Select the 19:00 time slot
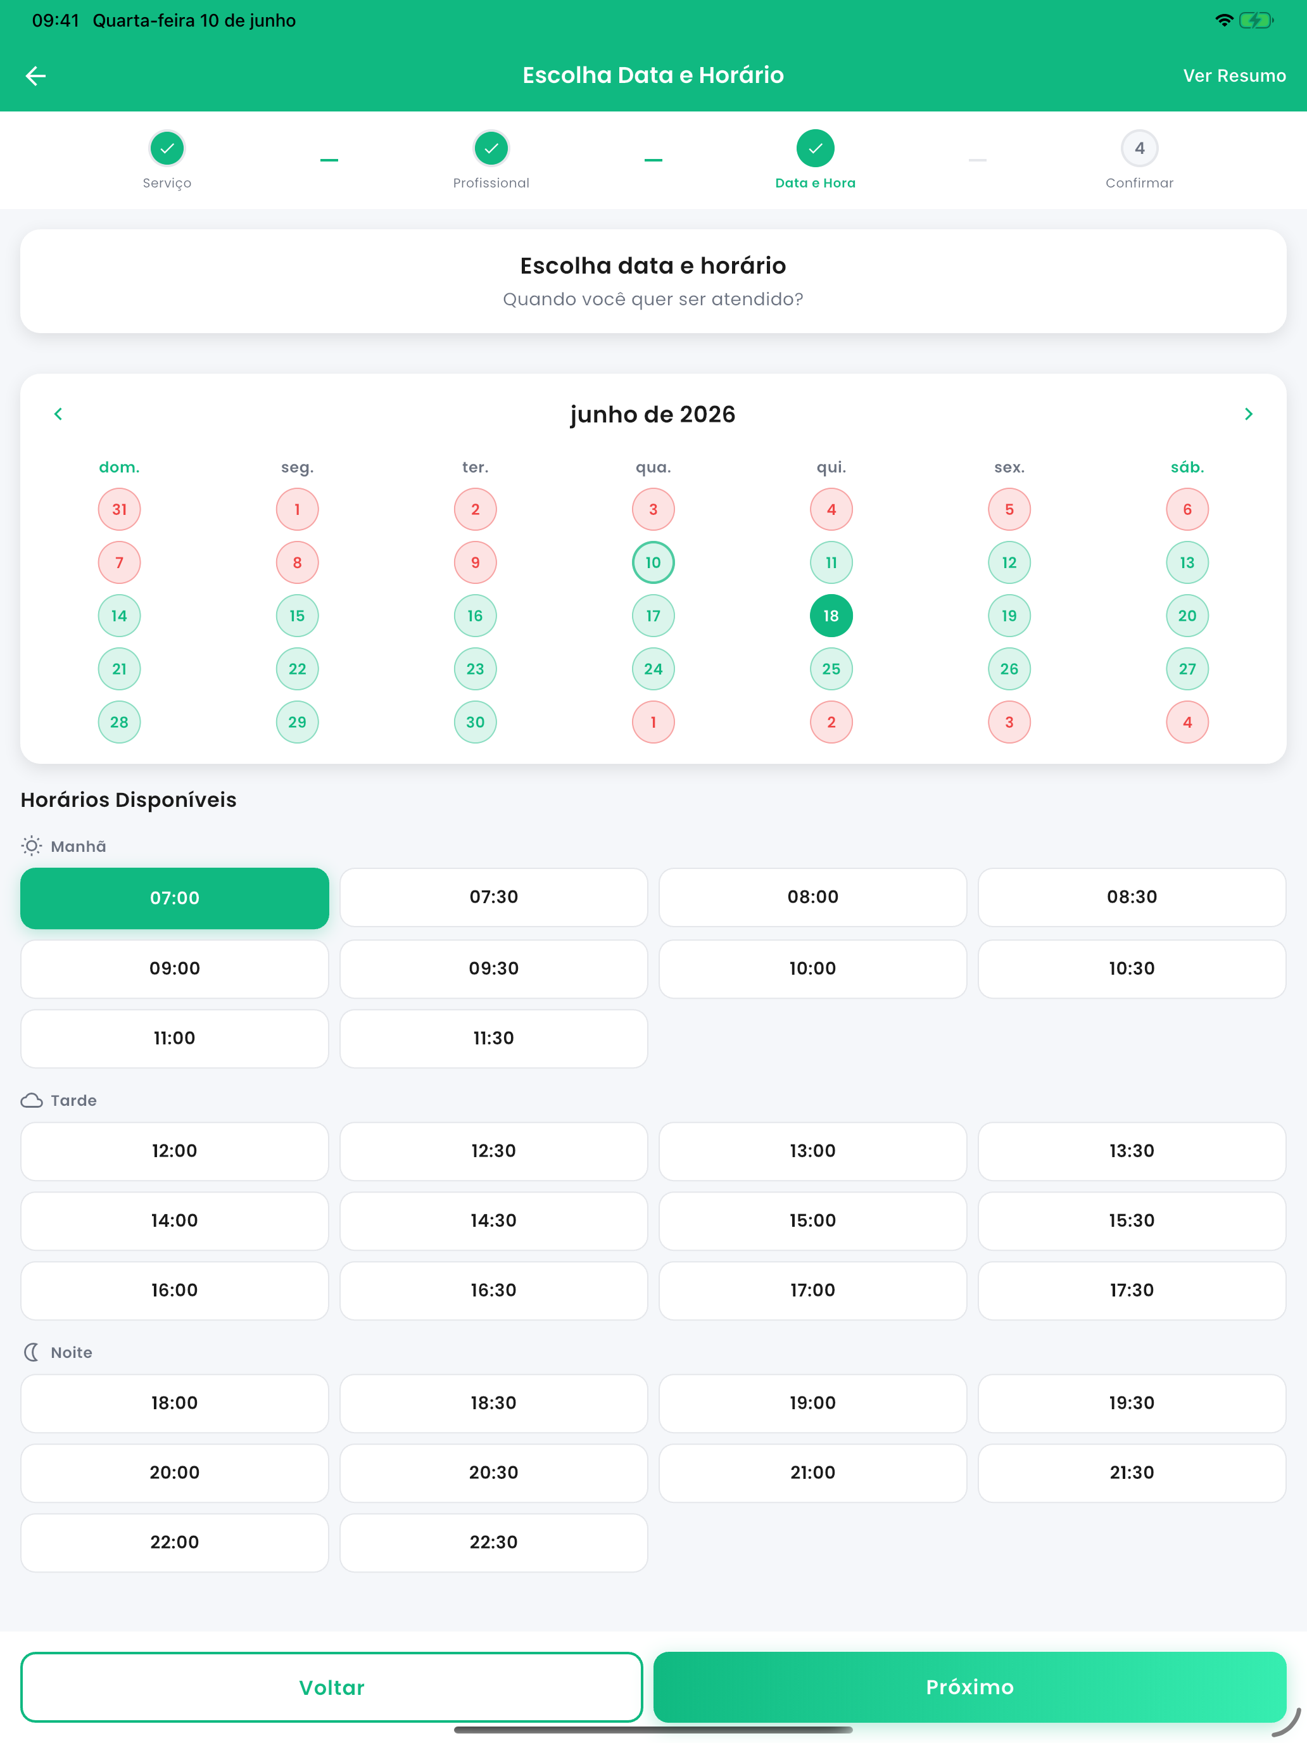1307x1743 pixels. (x=813, y=1403)
